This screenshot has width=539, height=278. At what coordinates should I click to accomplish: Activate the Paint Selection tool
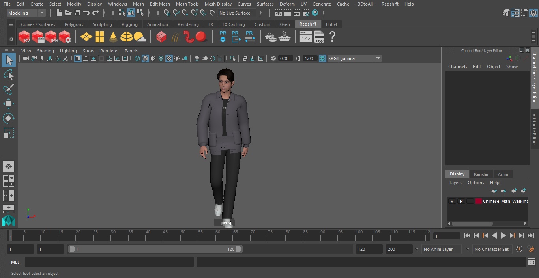8,89
